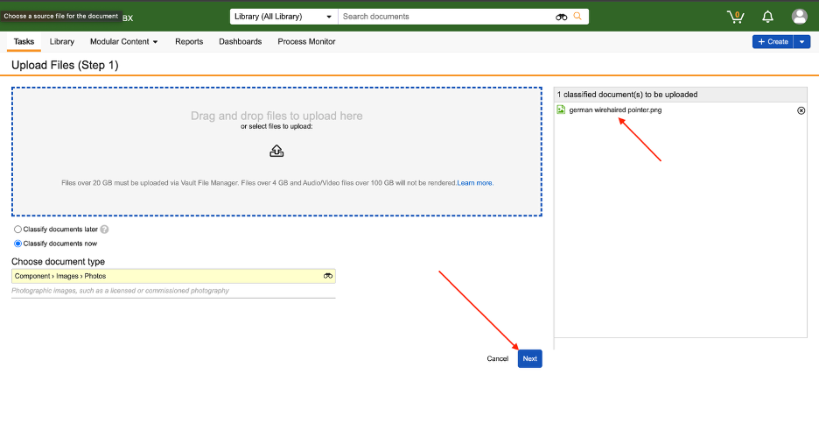Open the Dashboards tab
The width and height of the screenshot is (819, 445).
click(241, 41)
